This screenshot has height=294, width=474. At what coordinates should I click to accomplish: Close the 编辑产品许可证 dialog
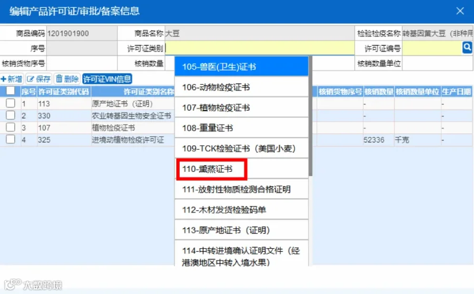click(x=460, y=11)
